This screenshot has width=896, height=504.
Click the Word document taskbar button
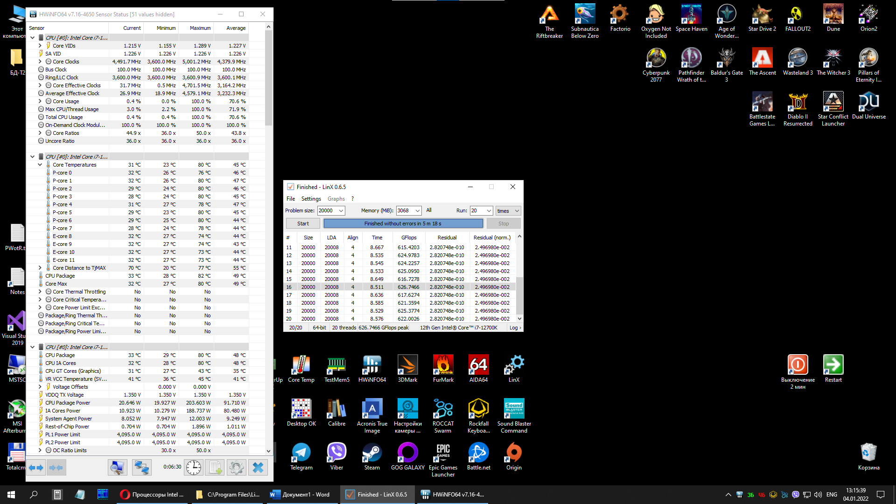tap(300, 495)
